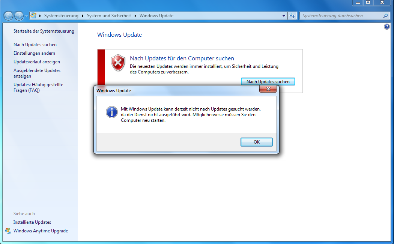
Task: Open the Einstellungen ändern link
Action: point(34,53)
